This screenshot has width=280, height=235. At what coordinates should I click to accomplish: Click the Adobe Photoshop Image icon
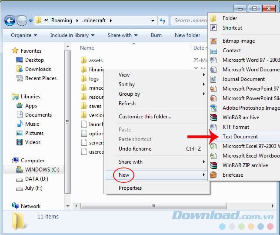pyautogui.click(x=213, y=108)
